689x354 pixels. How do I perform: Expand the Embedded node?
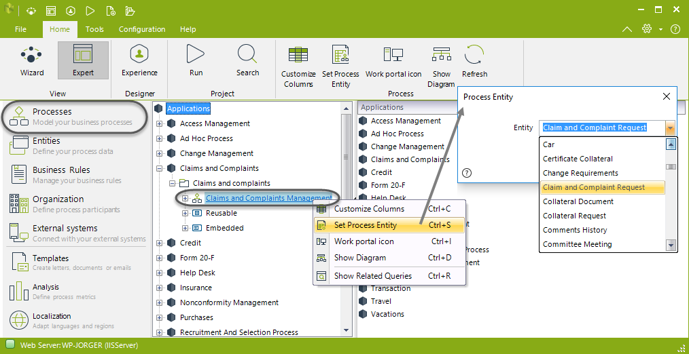tap(185, 228)
